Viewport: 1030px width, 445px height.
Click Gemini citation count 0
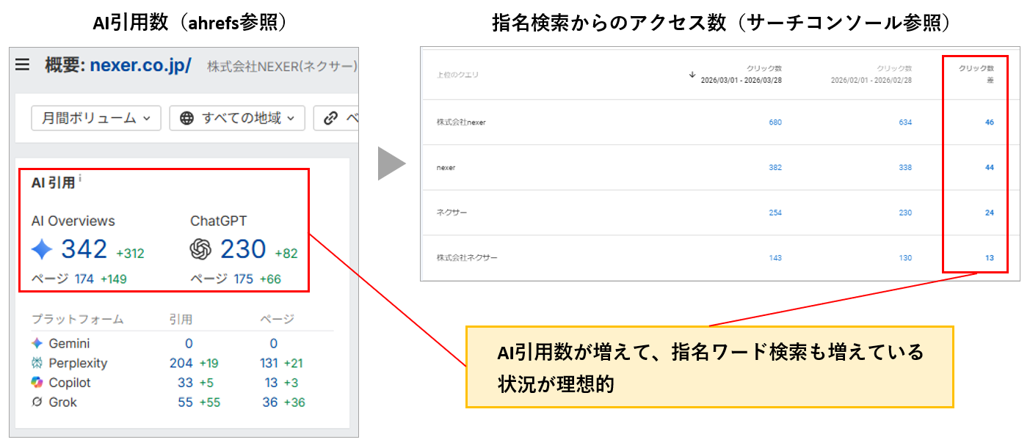[x=189, y=343]
